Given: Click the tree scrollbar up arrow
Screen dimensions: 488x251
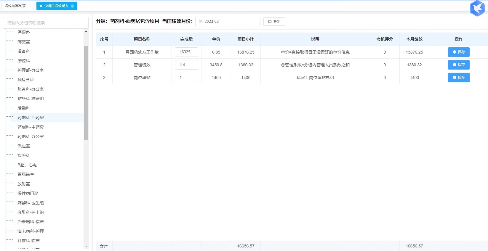Looking at the screenshot, I should click(x=86, y=31).
